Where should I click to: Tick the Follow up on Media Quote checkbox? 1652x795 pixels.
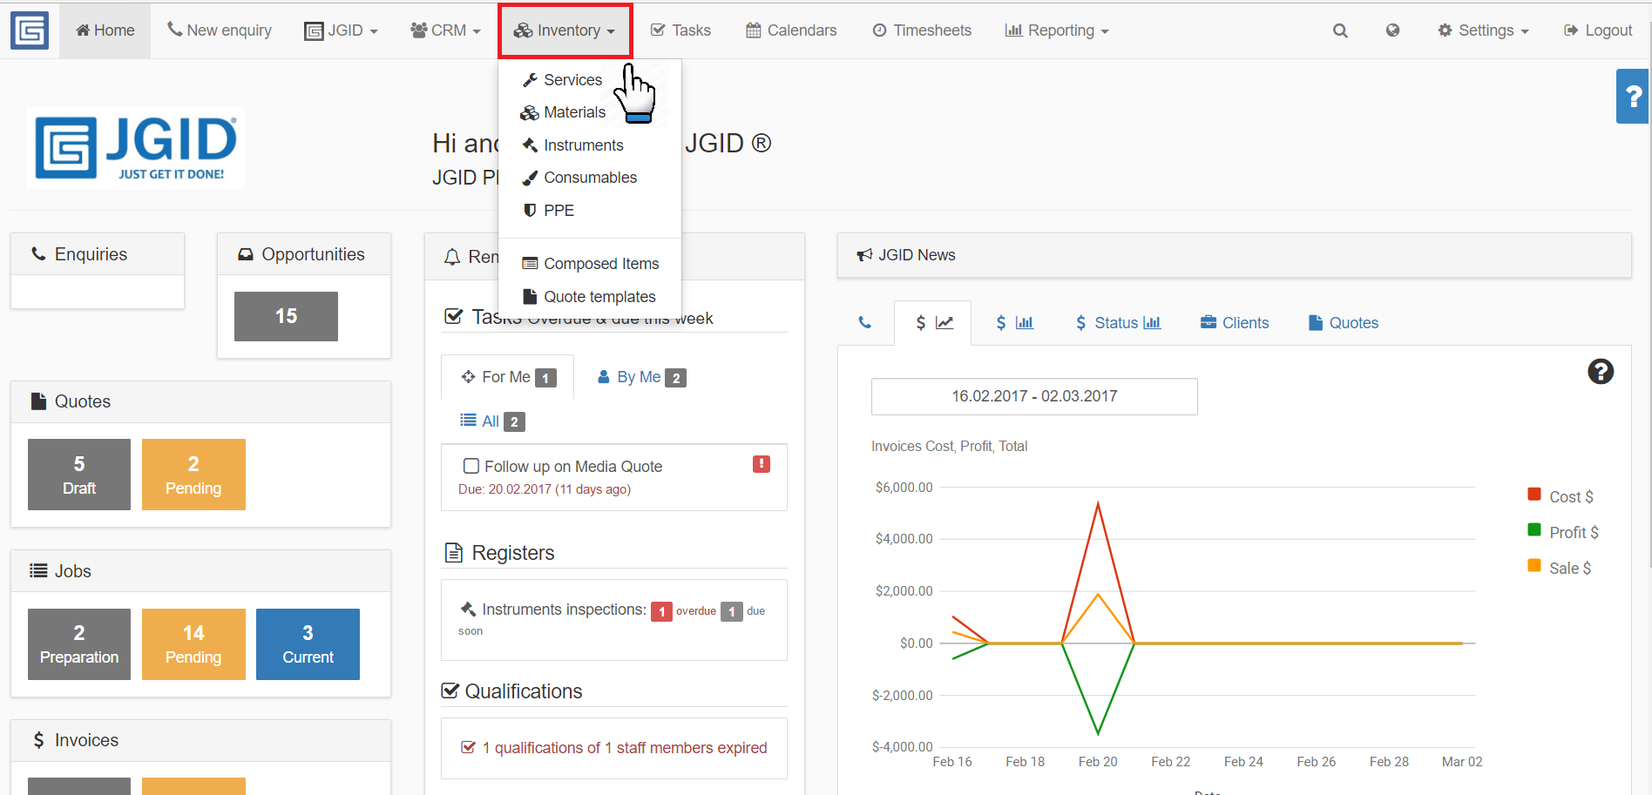point(471,466)
